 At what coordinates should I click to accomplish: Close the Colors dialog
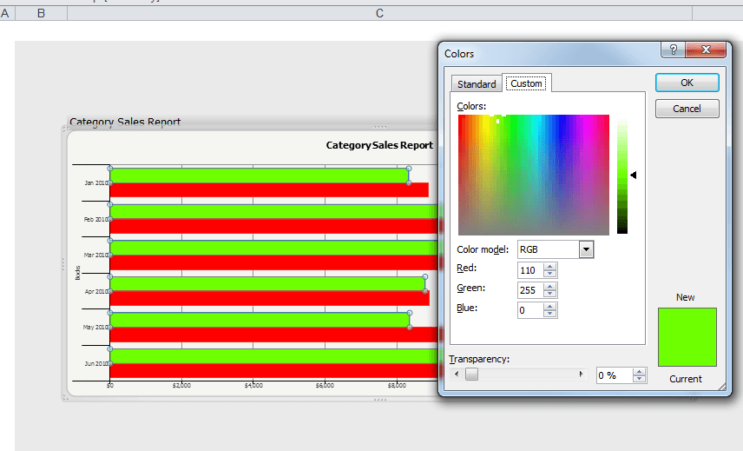tap(706, 50)
